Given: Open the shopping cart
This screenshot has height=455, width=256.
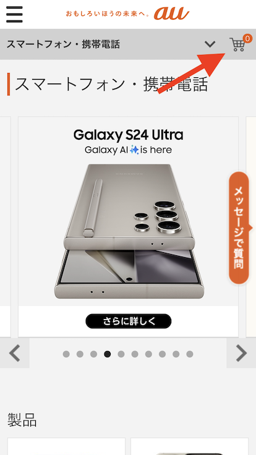Looking at the screenshot, I should 237,45.
